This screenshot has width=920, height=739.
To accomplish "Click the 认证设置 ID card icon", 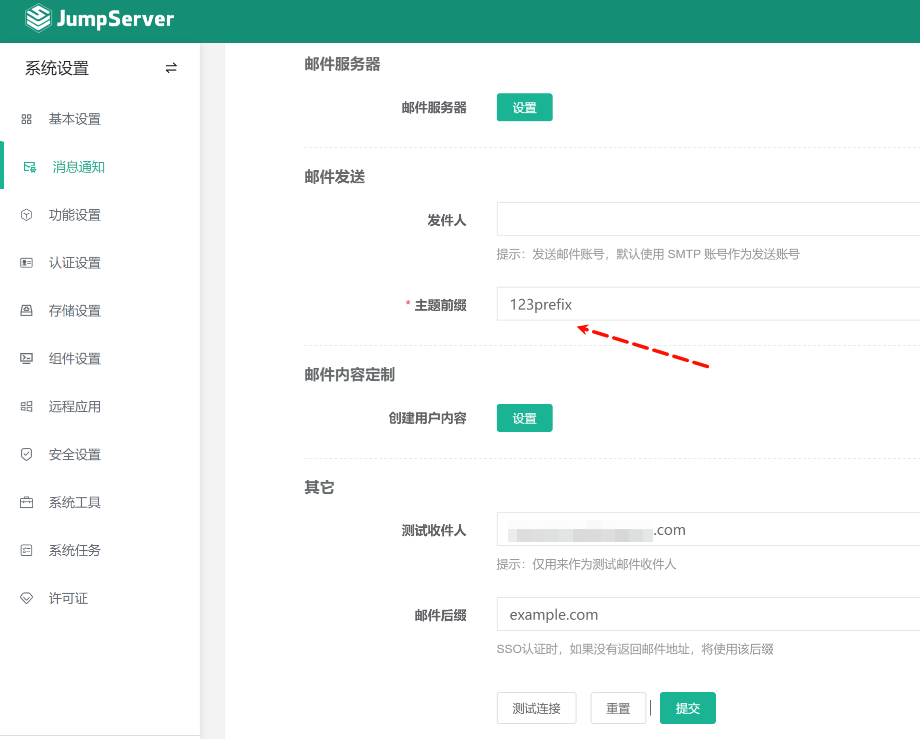I will pos(26,263).
